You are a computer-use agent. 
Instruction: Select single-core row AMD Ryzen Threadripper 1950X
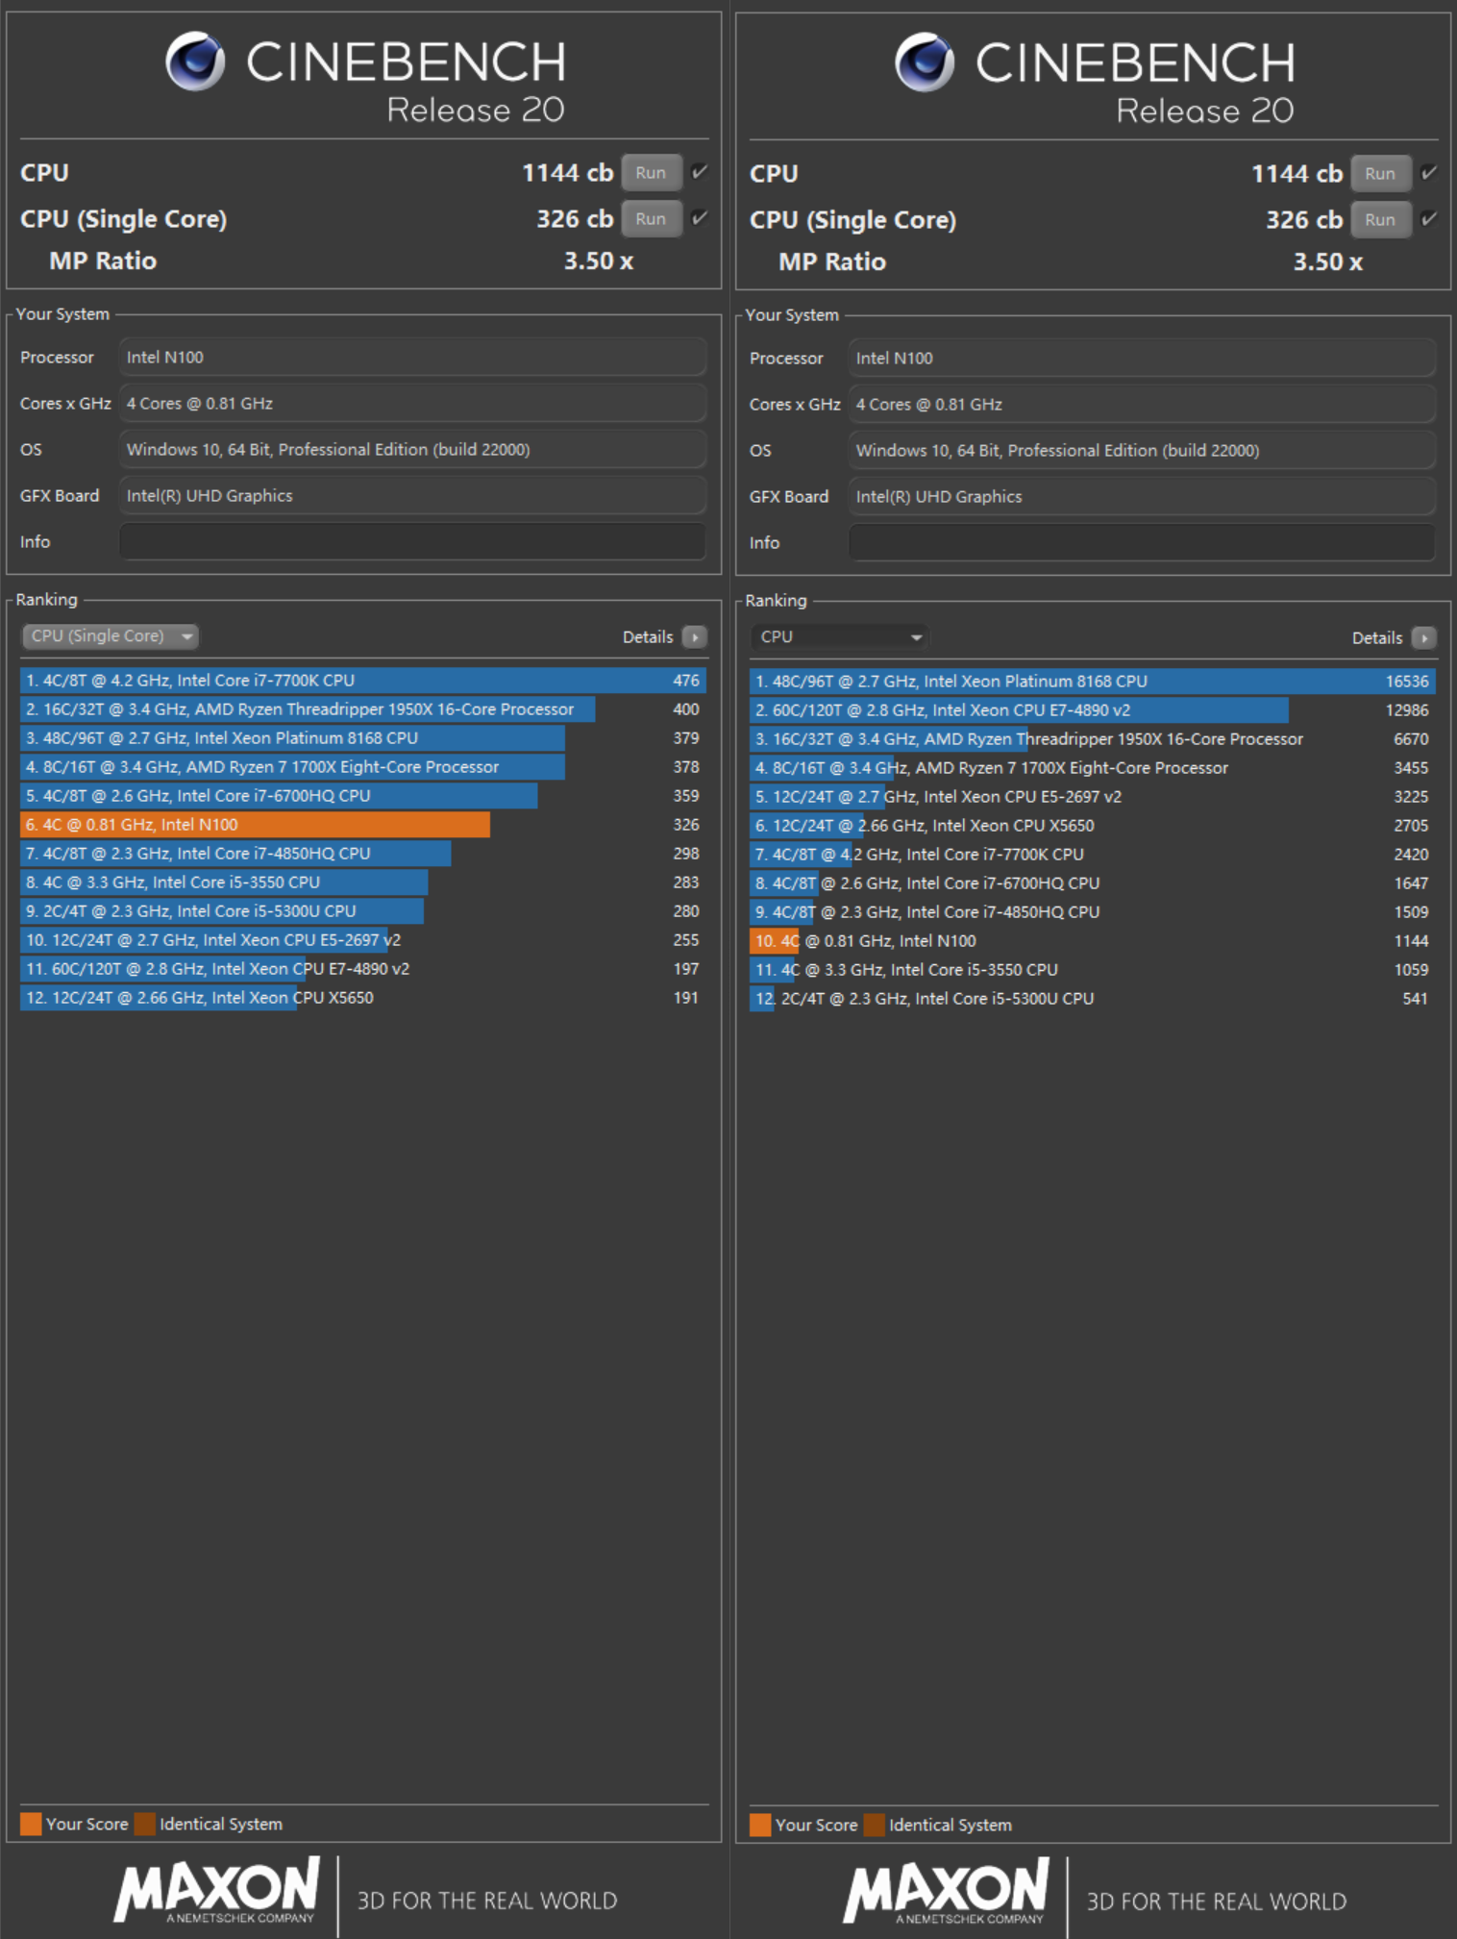tap(363, 709)
